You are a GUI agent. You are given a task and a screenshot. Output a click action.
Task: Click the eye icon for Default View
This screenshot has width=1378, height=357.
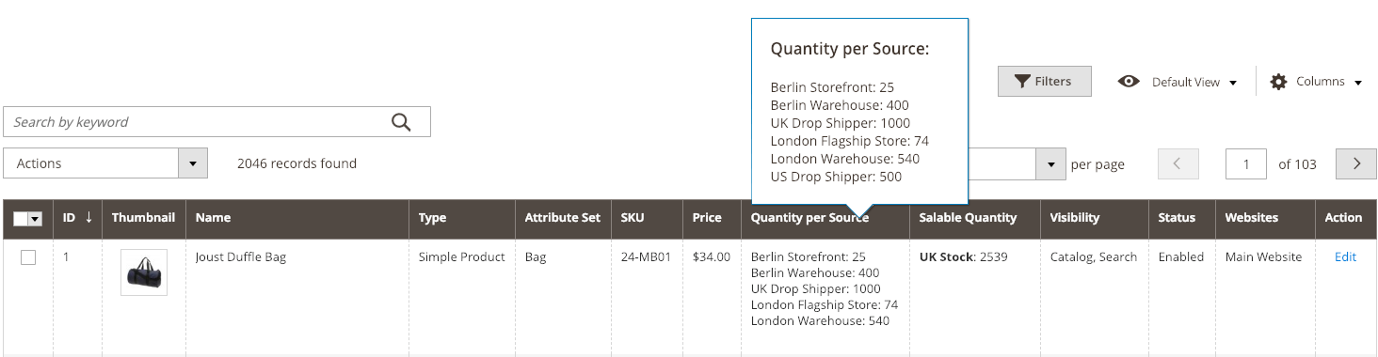[1129, 82]
